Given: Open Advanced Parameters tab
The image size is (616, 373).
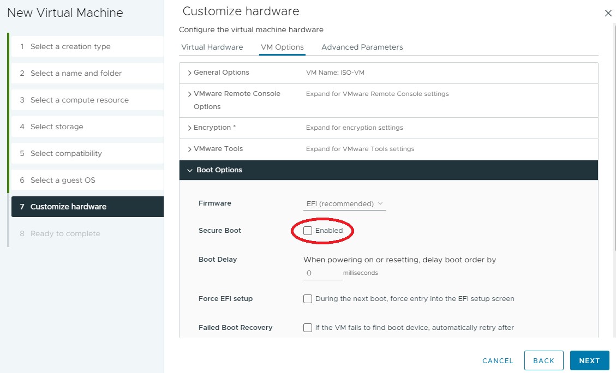Looking at the screenshot, I should pos(362,47).
